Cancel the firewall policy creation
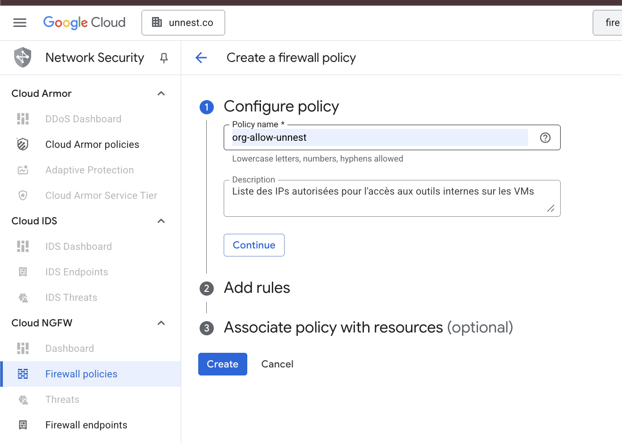622x443 pixels. [x=277, y=364]
